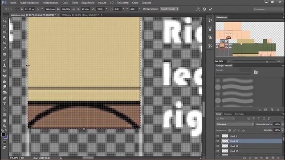Select the Hand tool
Screen dimensions: 285x160
(x=4, y=120)
